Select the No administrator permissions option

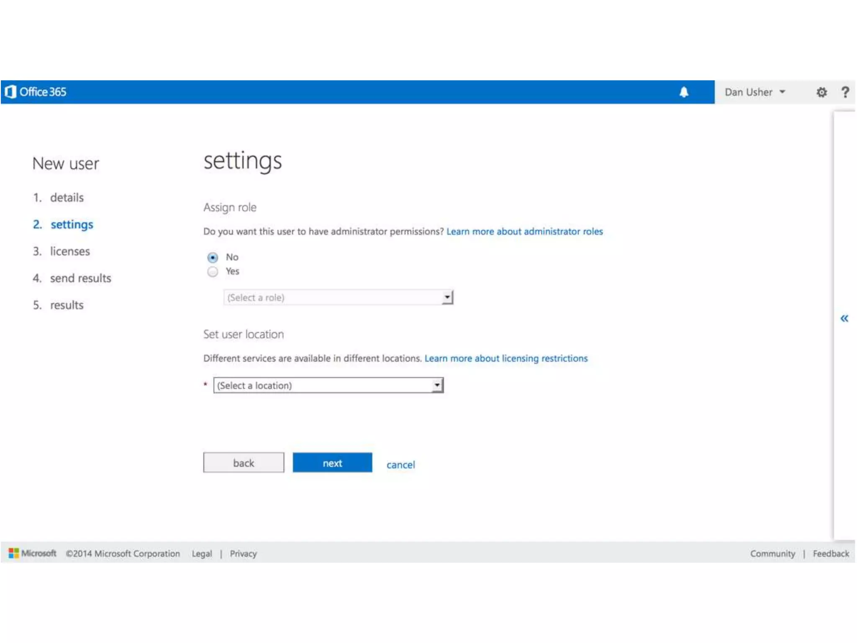pyautogui.click(x=213, y=257)
